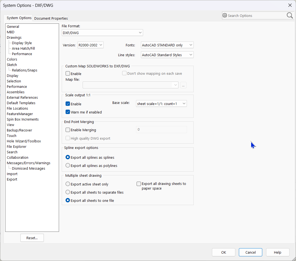Select Display in options tree
This screenshot has width=296, height=261.
point(13,76)
